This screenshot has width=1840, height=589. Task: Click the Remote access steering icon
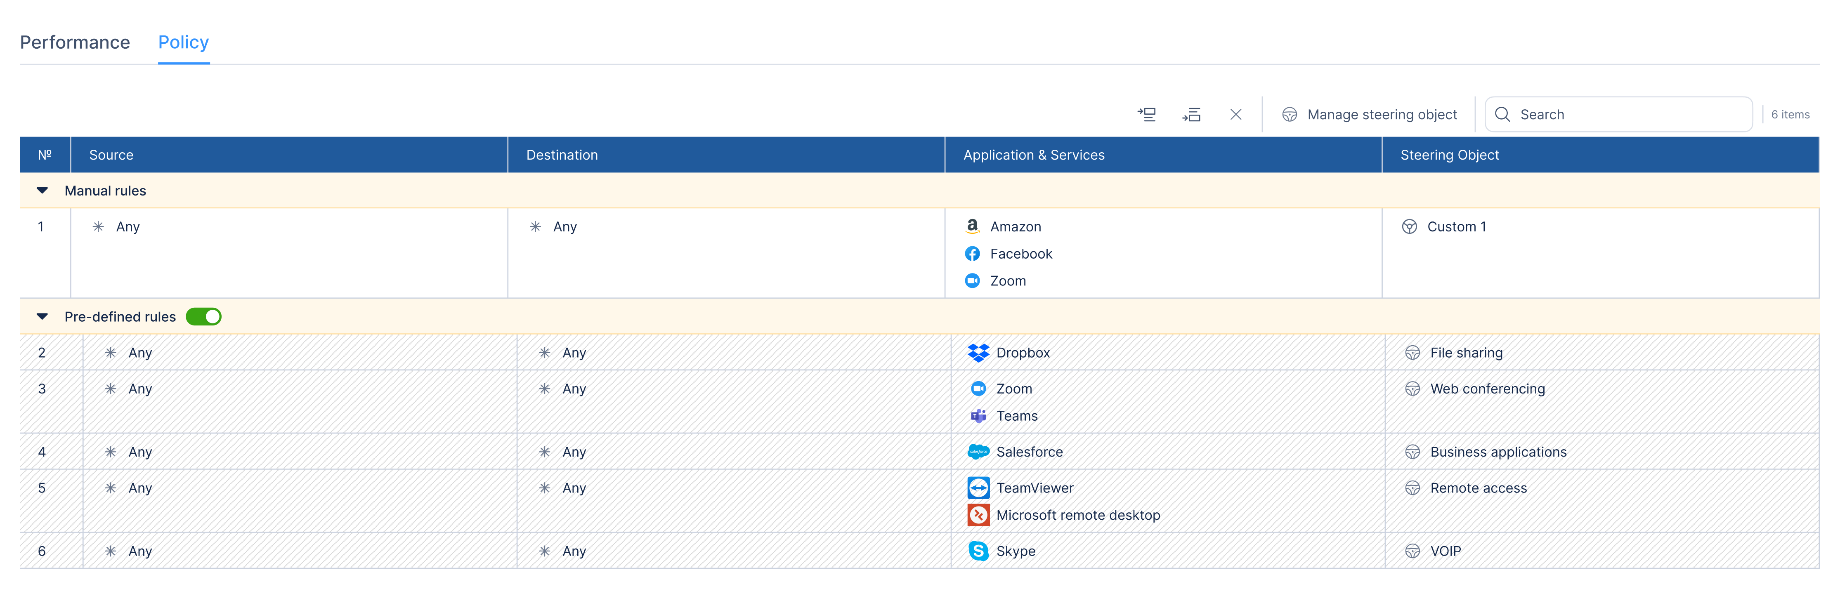pyautogui.click(x=1412, y=488)
